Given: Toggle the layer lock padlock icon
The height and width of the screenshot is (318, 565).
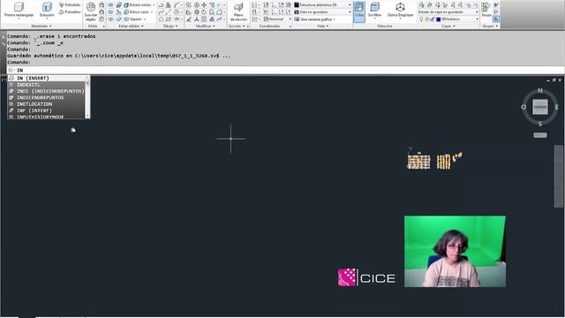Looking at the screenshot, I should (x=433, y=19).
